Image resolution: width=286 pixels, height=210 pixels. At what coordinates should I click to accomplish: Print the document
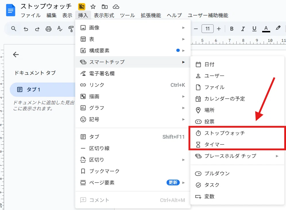point(48,29)
